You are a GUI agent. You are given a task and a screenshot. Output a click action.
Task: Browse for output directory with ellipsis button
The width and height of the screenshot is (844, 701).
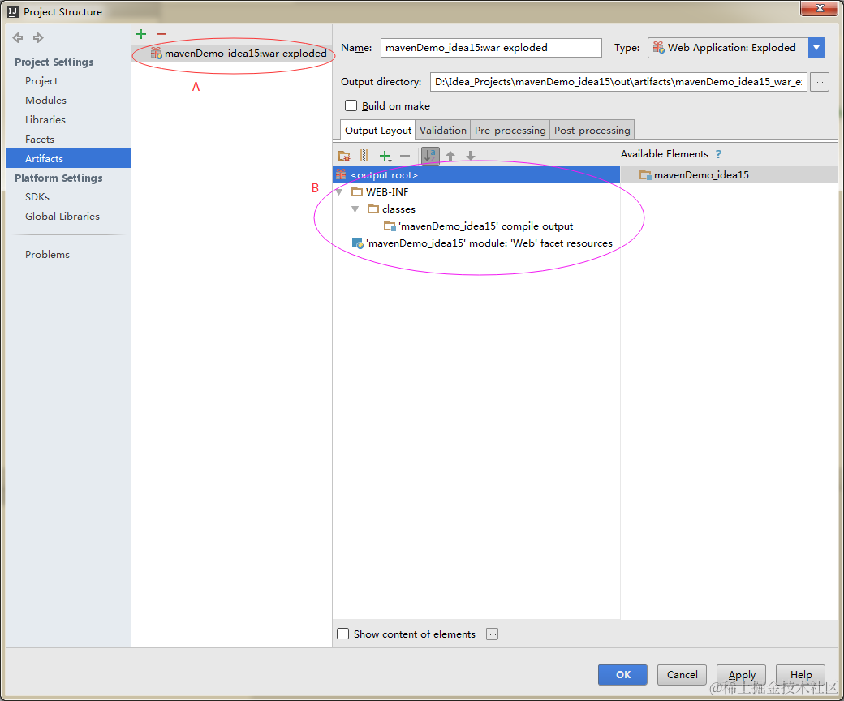pyautogui.click(x=819, y=82)
